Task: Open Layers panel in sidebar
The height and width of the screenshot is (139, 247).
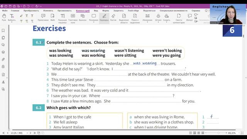Action: (x=3, y=52)
